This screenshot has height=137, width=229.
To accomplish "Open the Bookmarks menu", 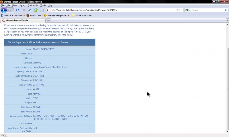I will (x=33, y=5).
